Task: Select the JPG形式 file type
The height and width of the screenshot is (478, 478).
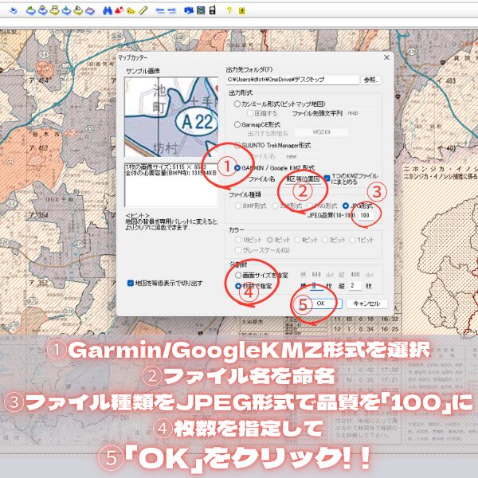Action: [346, 205]
